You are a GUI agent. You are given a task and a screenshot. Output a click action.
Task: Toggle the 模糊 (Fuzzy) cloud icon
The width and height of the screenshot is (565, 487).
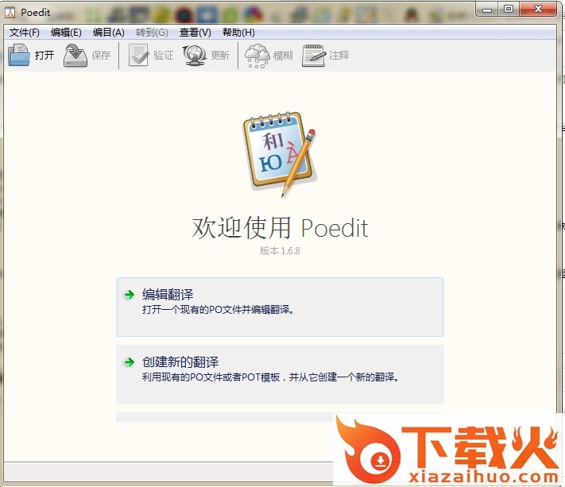[x=257, y=56]
